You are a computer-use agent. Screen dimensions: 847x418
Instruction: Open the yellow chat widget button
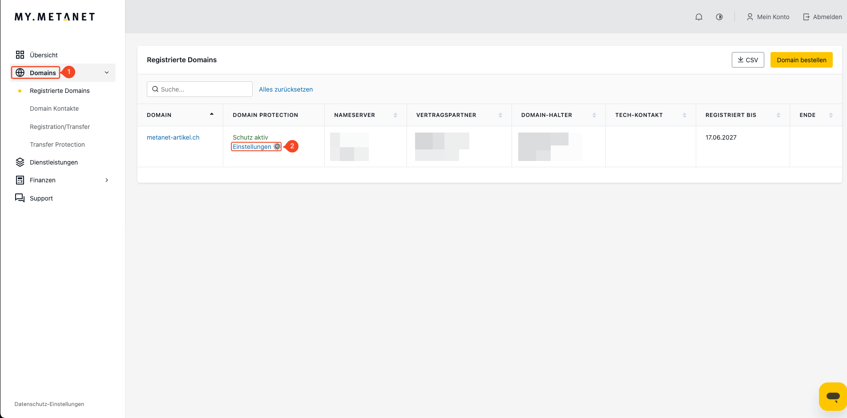(833, 396)
